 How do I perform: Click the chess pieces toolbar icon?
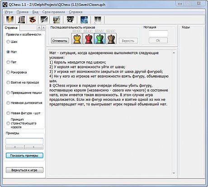[57, 20]
